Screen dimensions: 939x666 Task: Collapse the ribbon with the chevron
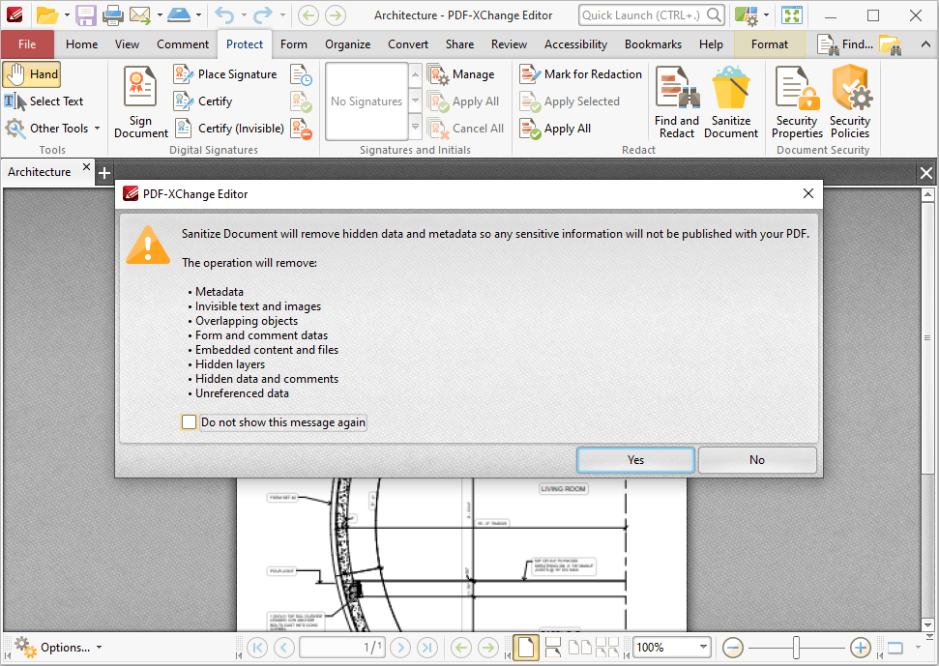pyautogui.click(x=925, y=44)
